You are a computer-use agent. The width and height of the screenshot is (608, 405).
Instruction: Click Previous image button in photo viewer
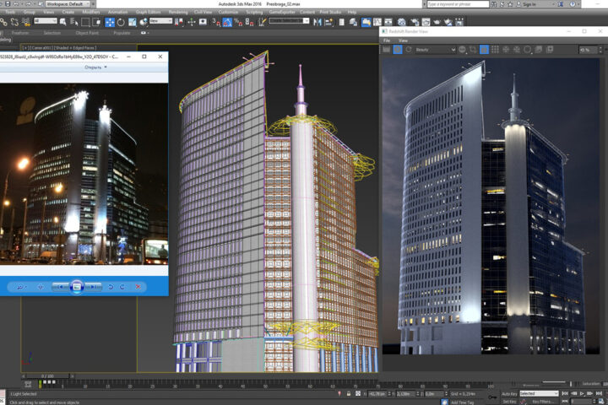point(60,287)
